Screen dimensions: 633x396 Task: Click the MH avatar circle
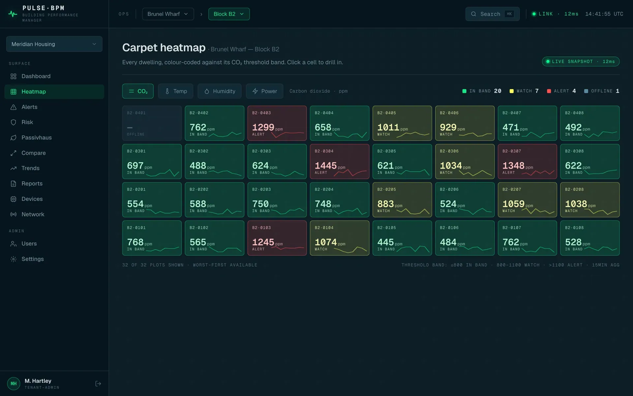[14, 383]
